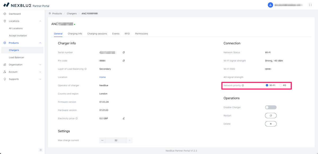Click info icon beside Network priority
The image size is (318, 154).
(243, 85)
